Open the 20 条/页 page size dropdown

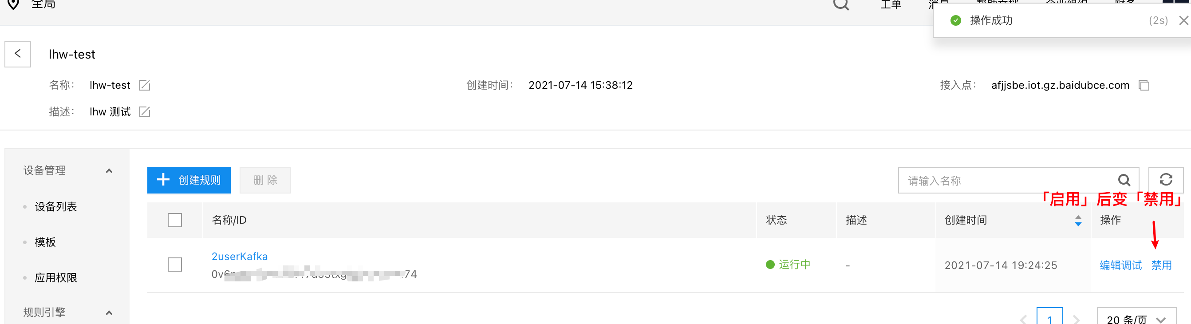(x=1136, y=317)
